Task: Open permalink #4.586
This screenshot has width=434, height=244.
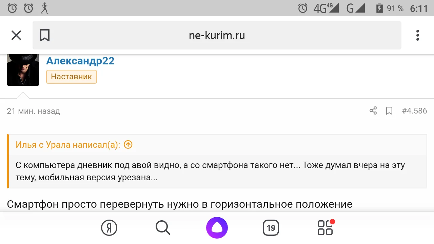Action: (414, 110)
